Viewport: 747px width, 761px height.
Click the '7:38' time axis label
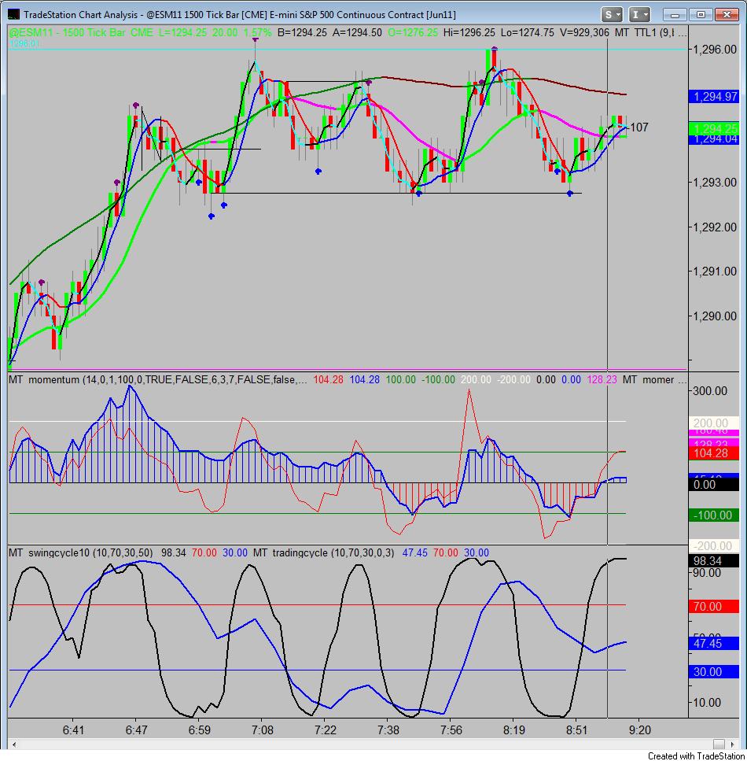[388, 730]
